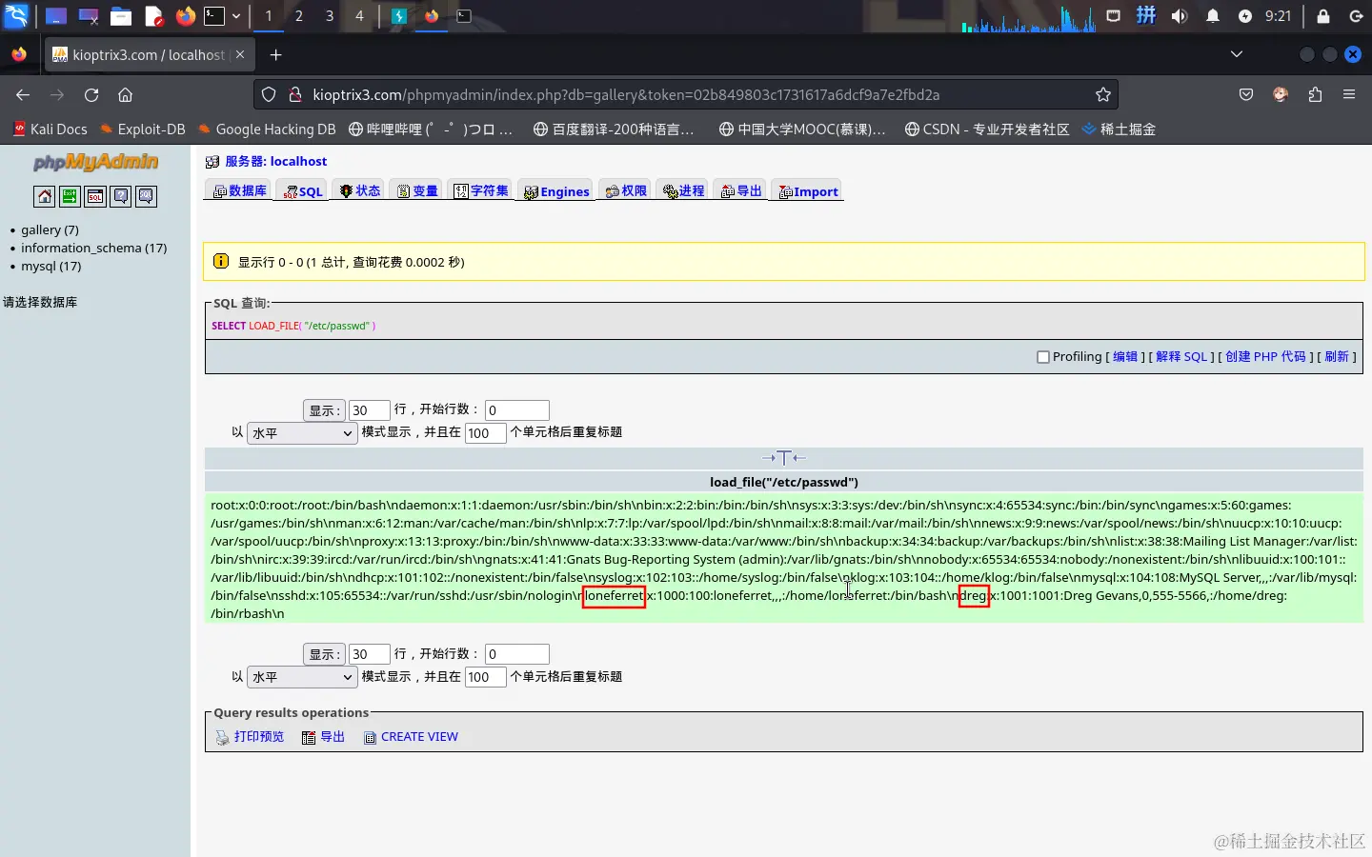Go to the Firefox home page
The height and width of the screenshot is (857, 1372).
pyautogui.click(x=125, y=95)
